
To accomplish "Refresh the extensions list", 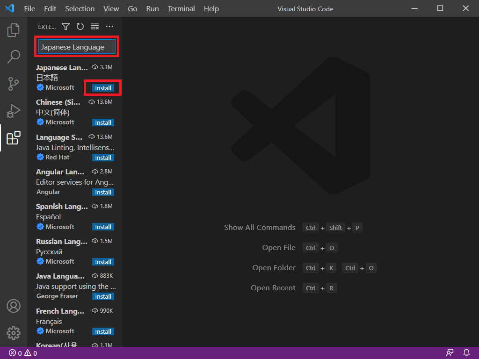I will coord(80,27).
